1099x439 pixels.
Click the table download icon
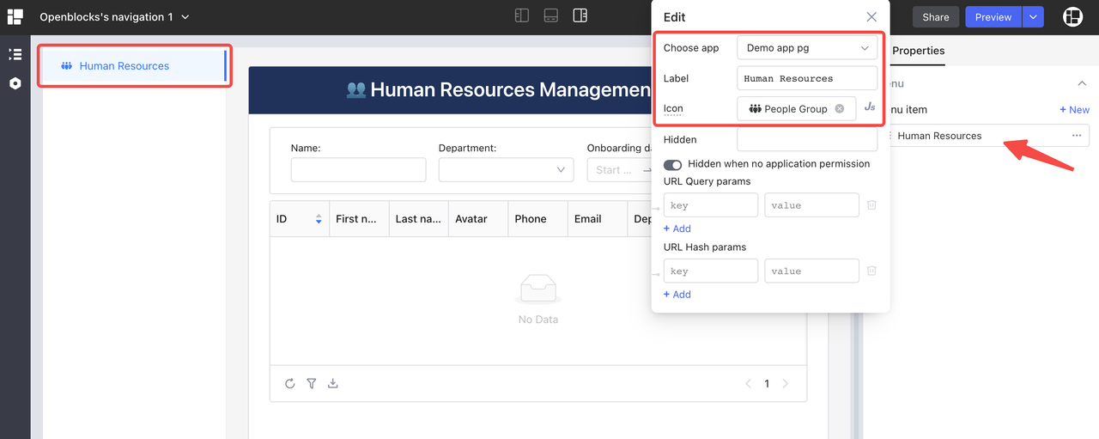click(333, 383)
